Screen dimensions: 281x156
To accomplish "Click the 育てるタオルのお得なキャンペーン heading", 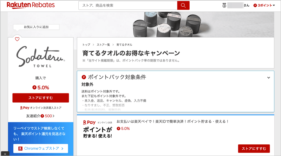I will click(x=131, y=53).
